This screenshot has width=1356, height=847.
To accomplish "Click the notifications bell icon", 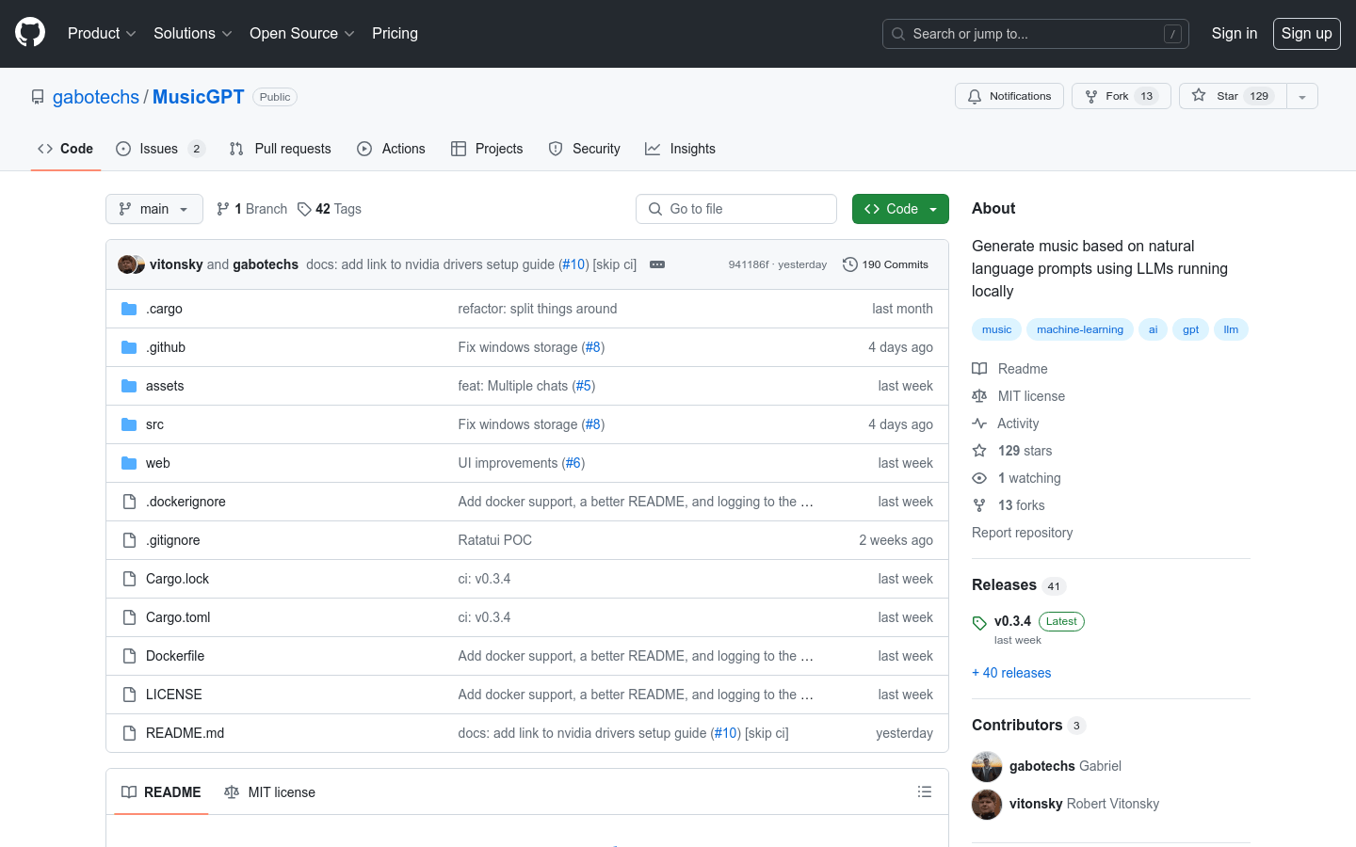I will (975, 96).
